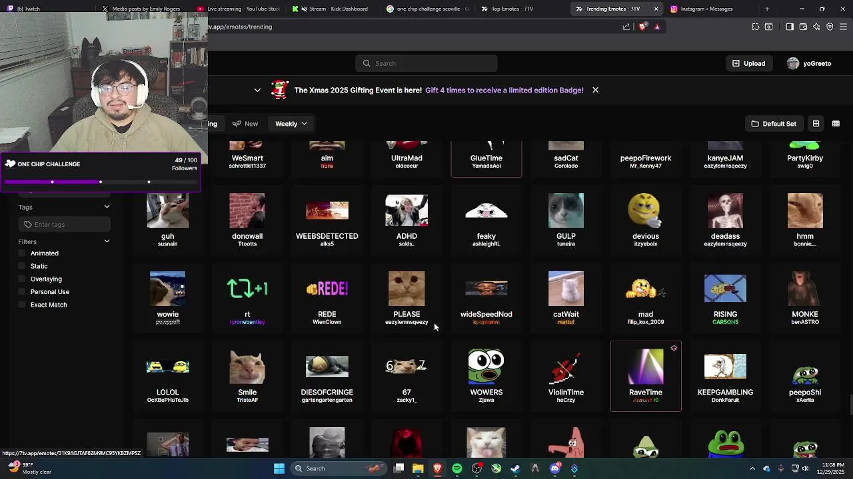The width and height of the screenshot is (853, 479).
Task: Open the Smile cat emote
Action: (247, 376)
